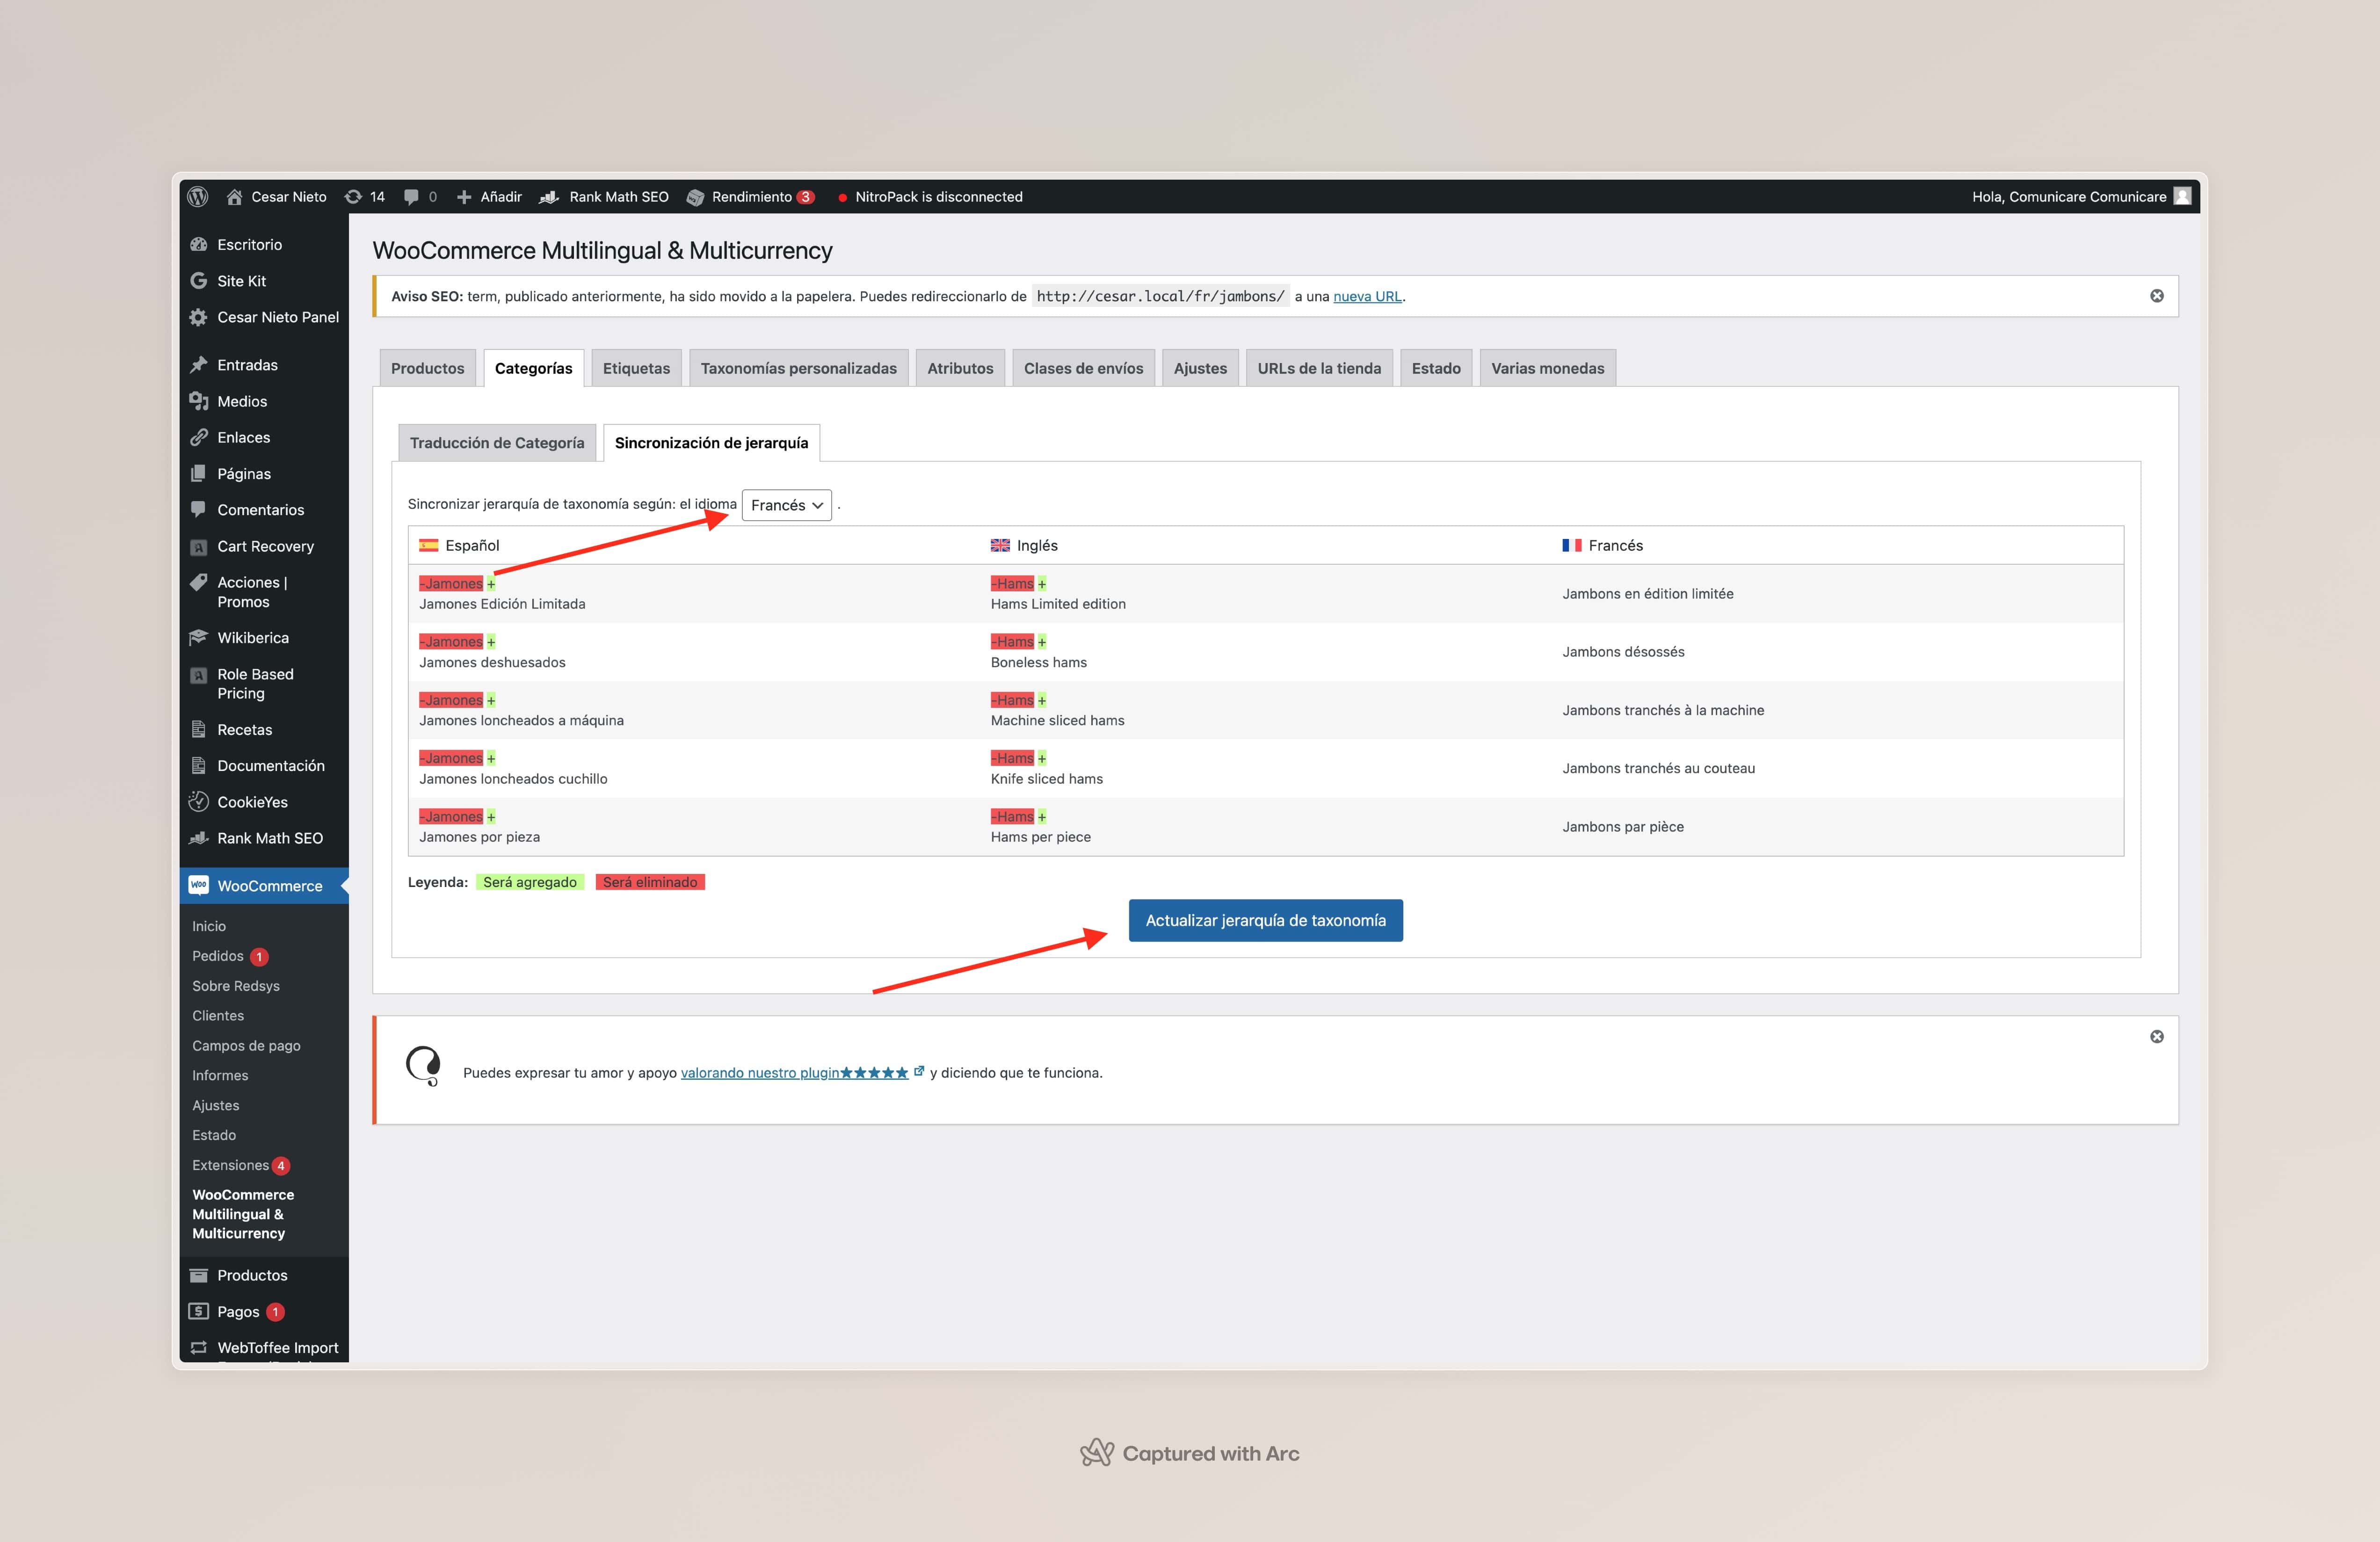Screen dimensions: 2380x1542
Task: Open Cesar Nieto site home icon
Action: [x=234, y=197]
